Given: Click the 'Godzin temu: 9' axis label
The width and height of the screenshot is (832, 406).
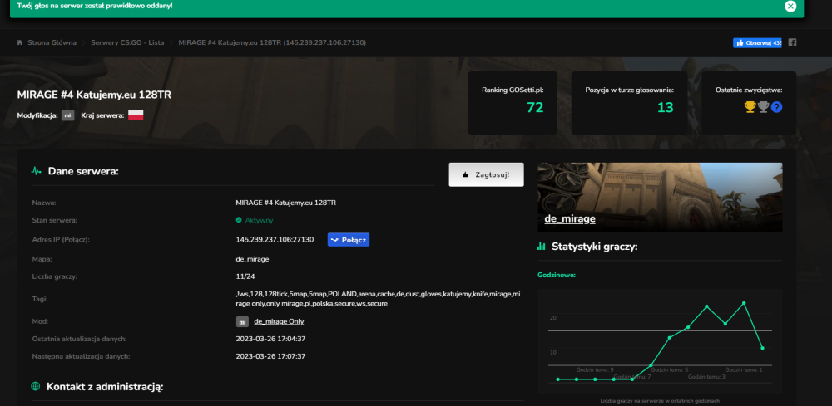Looking at the screenshot, I should tap(595, 369).
